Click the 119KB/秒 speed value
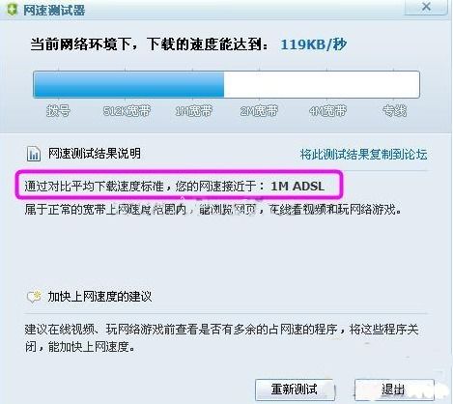This screenshot has width=453, height=404. pyautogui.click(x=313, y=44)
